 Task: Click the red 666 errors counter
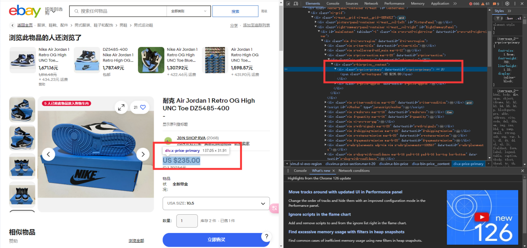474,4
